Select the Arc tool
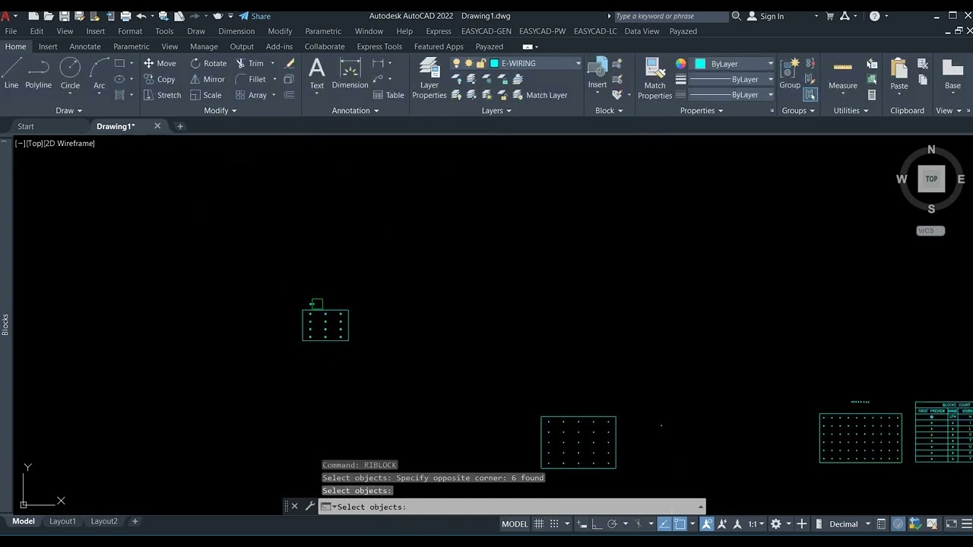The width and height of the screenshot is (973, 547). coord(99,74)
